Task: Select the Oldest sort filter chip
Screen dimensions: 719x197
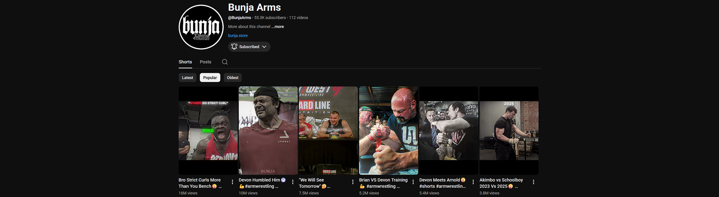Action: (x=232, y=78)
